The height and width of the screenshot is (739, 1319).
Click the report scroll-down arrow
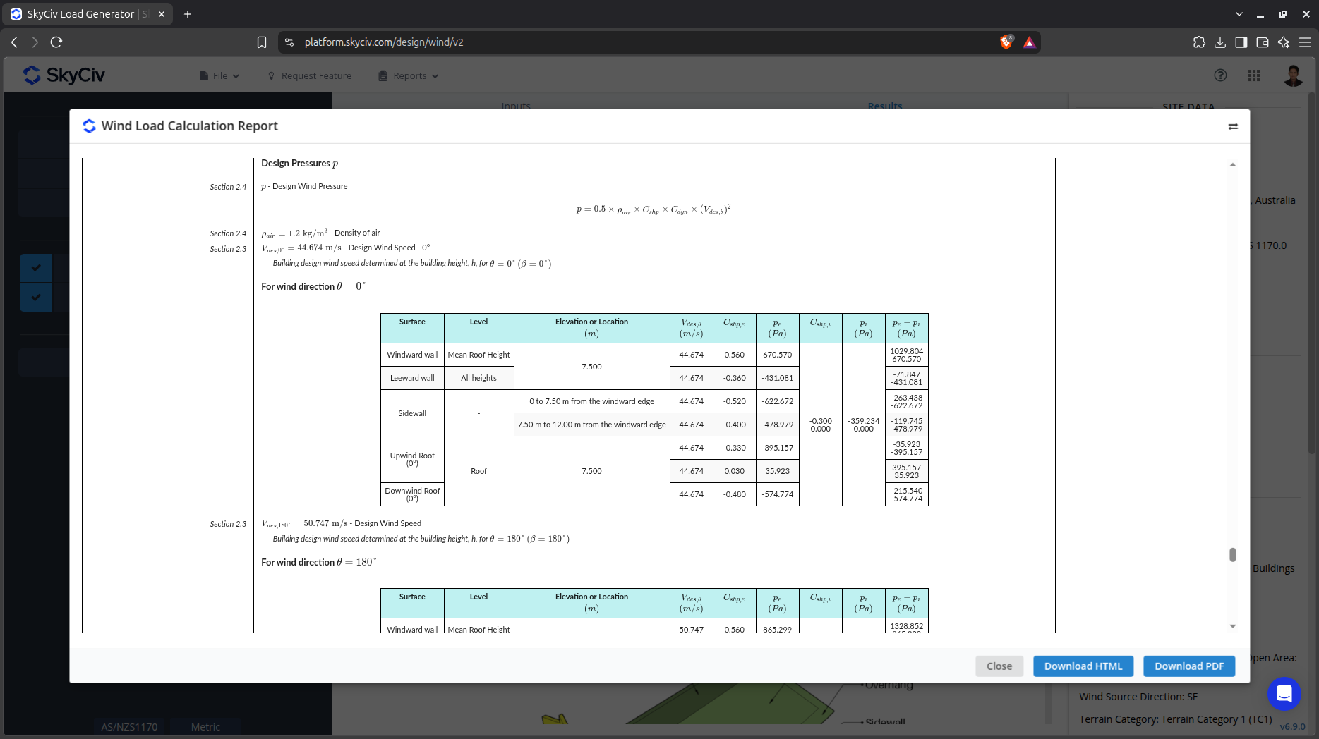coord(1233,626)
